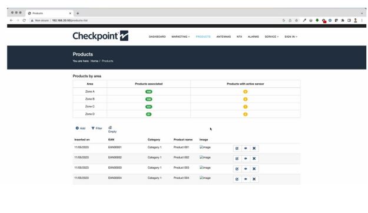Reload the Products page

(24, 21)
